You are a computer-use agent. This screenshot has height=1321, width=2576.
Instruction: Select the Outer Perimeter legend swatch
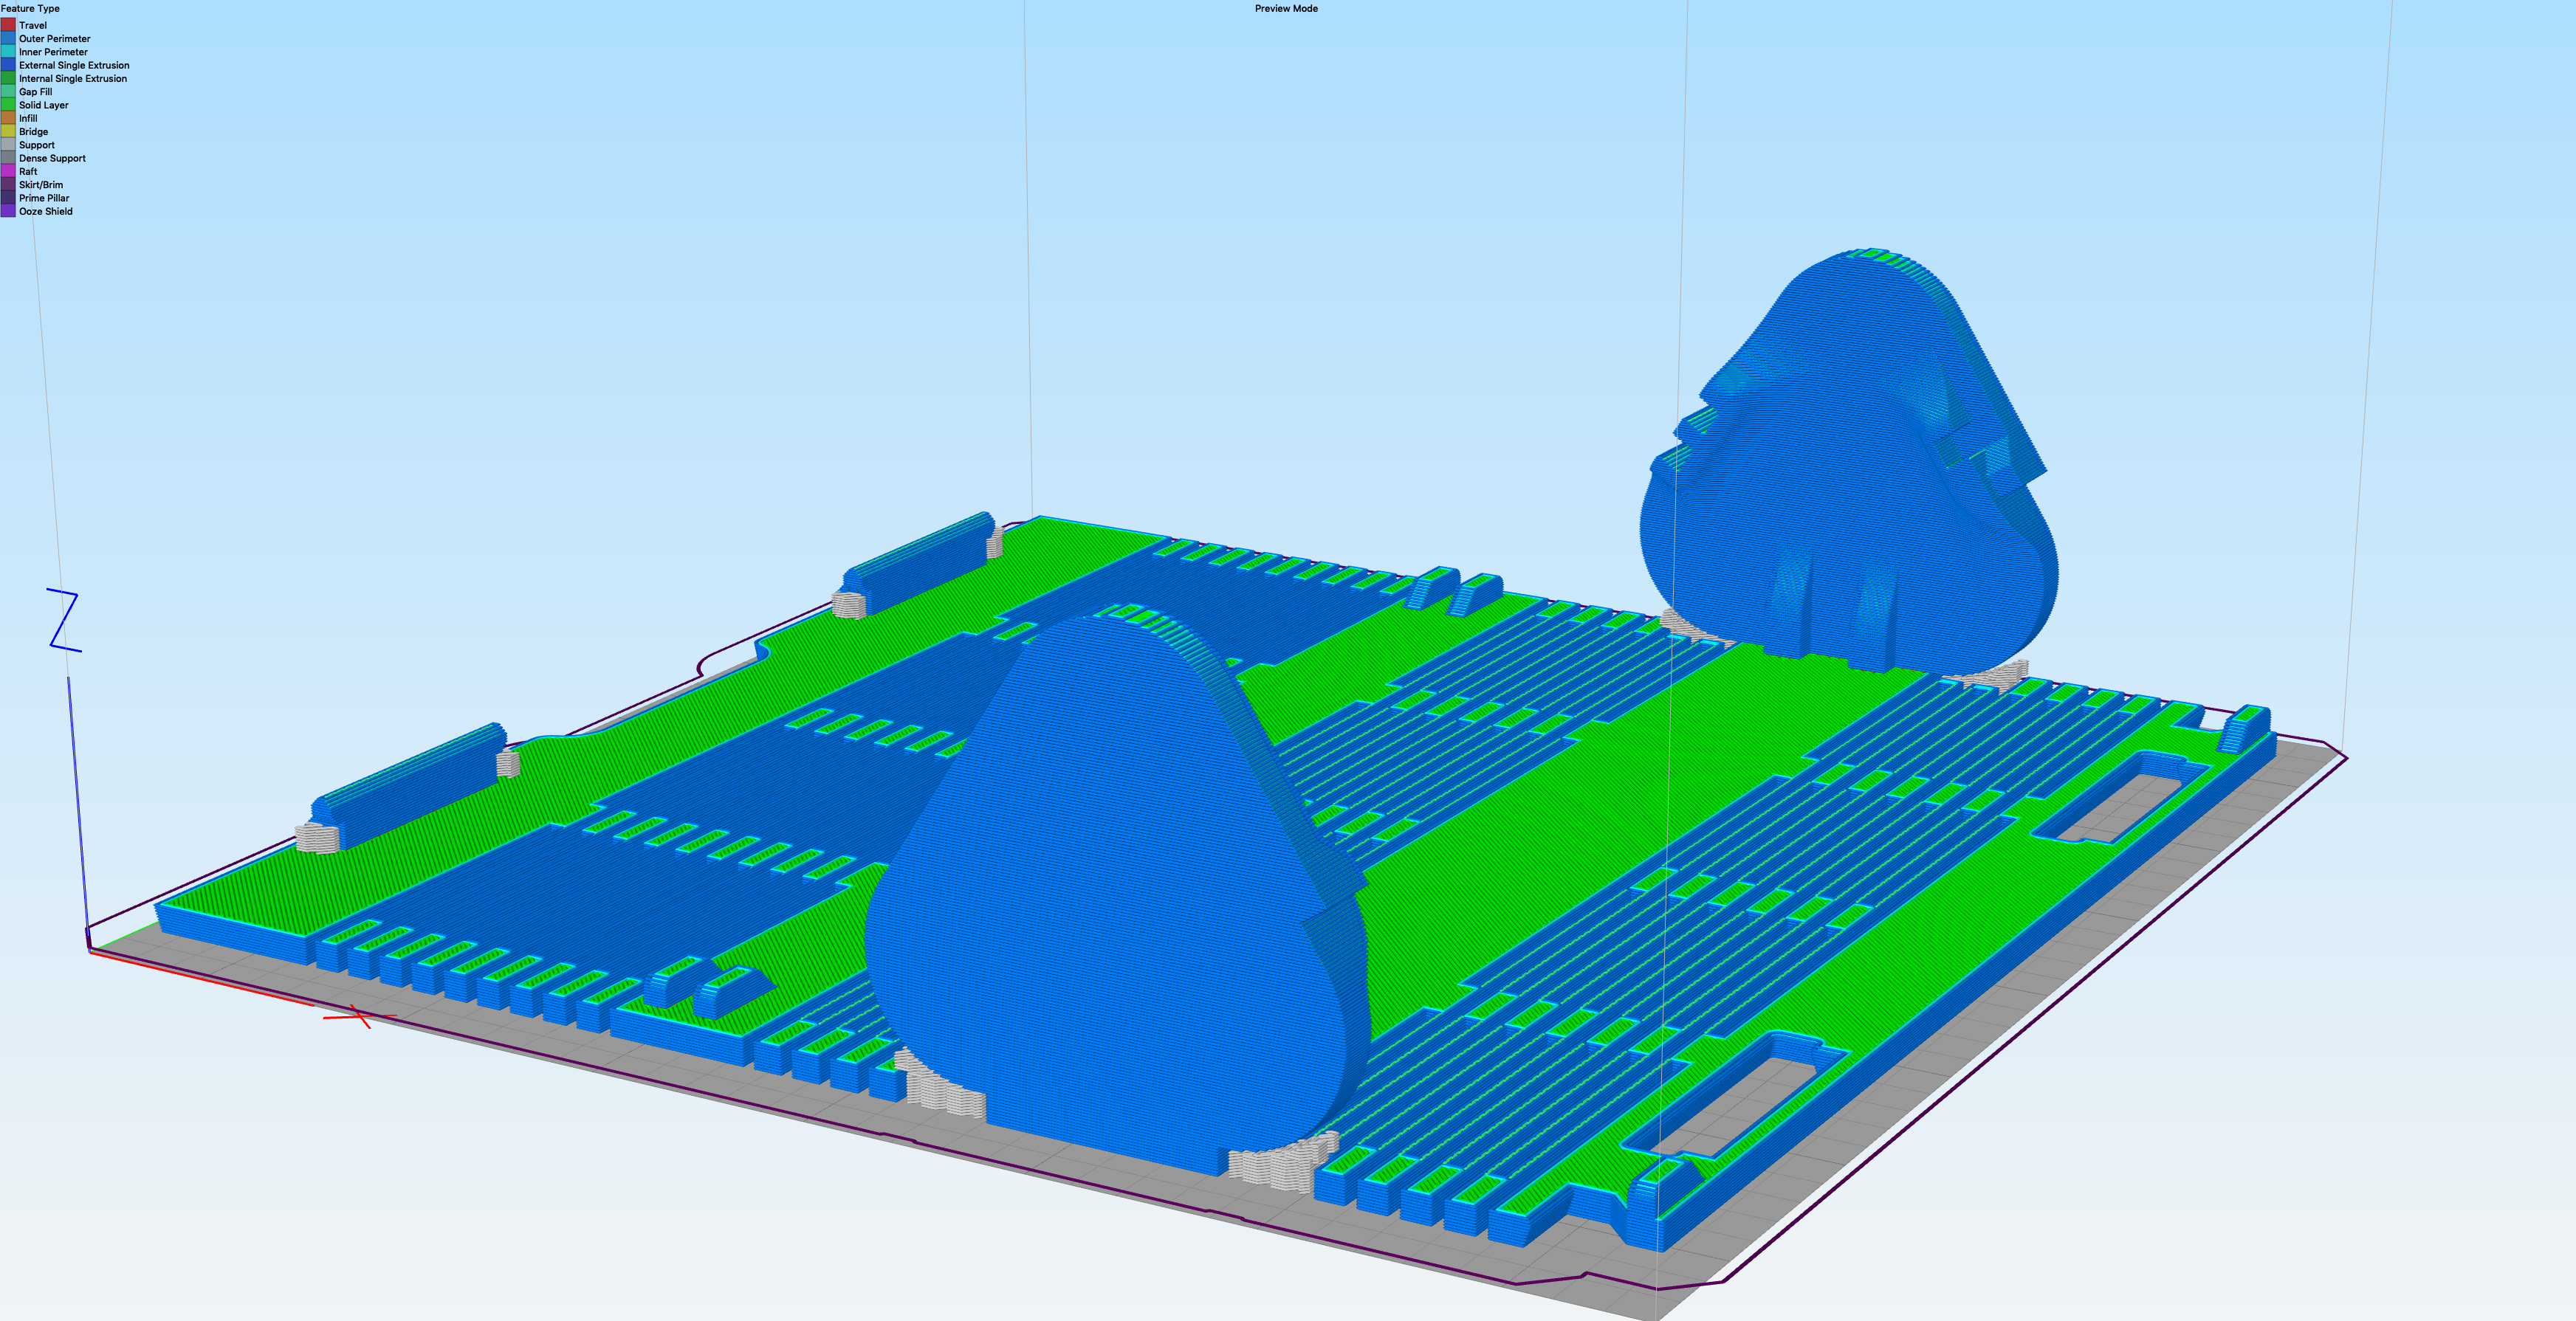coord(8,38)
